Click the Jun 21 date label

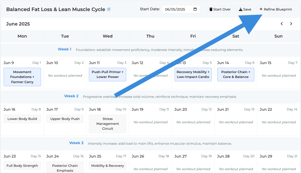[x=223, y=109]
